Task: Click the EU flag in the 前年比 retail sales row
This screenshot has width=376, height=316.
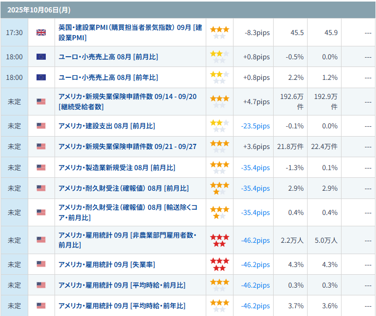Action: point(41,77)
